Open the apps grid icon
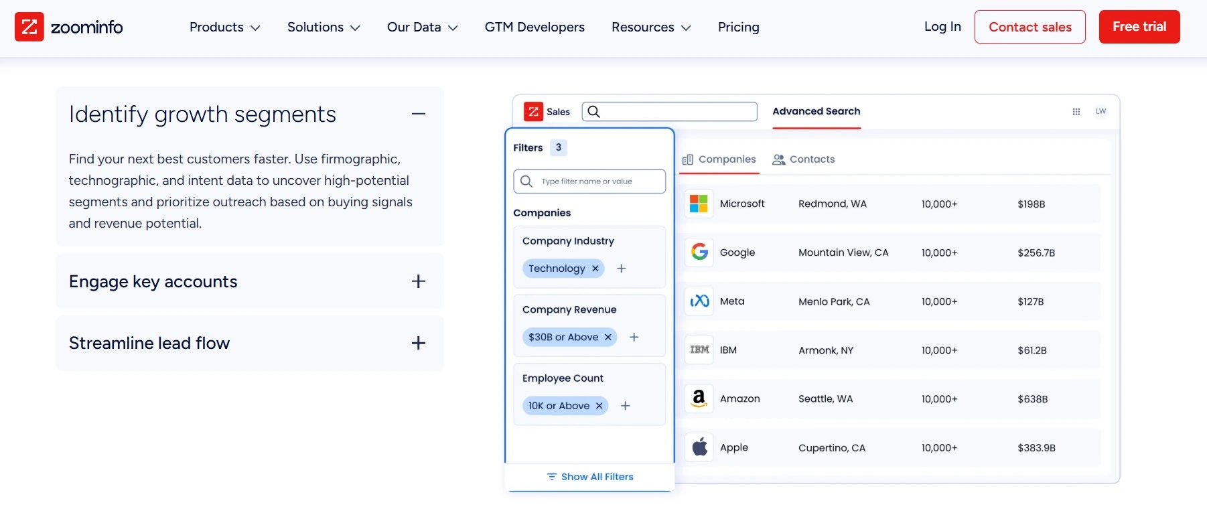This screenshot has height=517, width=1207. pyautogui.click(x=1076, y=112)
